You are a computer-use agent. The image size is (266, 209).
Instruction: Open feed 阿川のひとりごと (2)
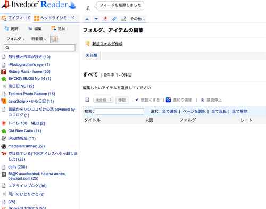point(26,194)
